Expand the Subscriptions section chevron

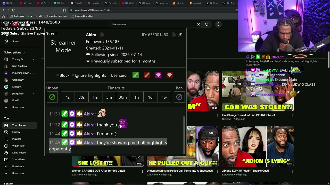24,53
